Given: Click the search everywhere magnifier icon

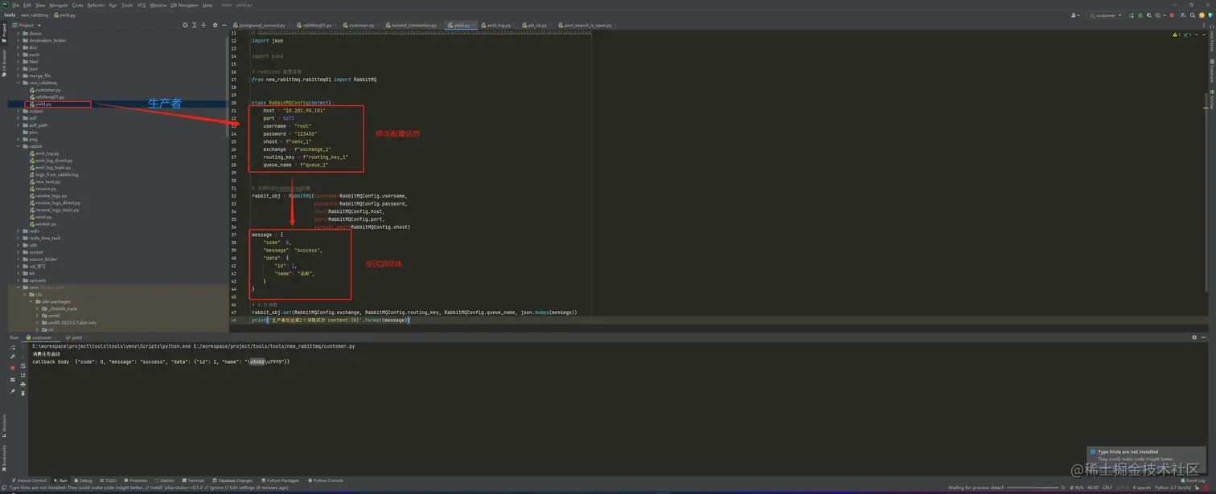Looking at the screenshot, I should 1191,15.
